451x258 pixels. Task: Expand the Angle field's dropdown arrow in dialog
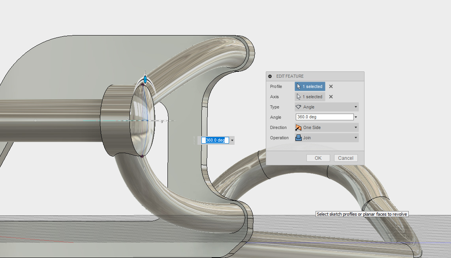coord(356,117)
